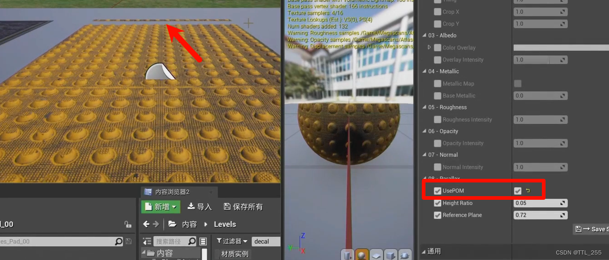Toggle the sources panel icon beside search path

click(x=147, y=241)
